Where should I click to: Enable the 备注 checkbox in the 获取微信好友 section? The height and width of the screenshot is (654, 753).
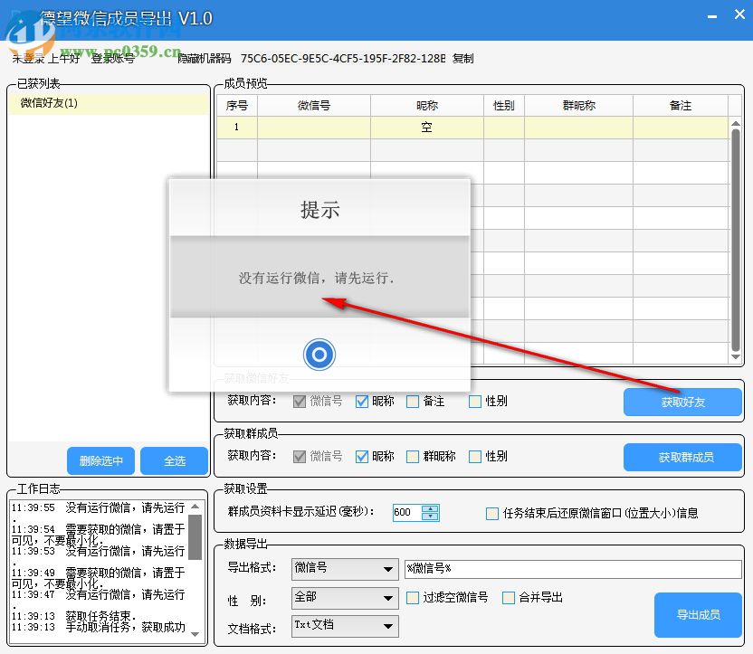pos(413,401)
